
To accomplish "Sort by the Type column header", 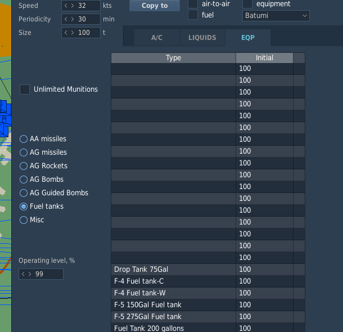I will tap(174, 58).
